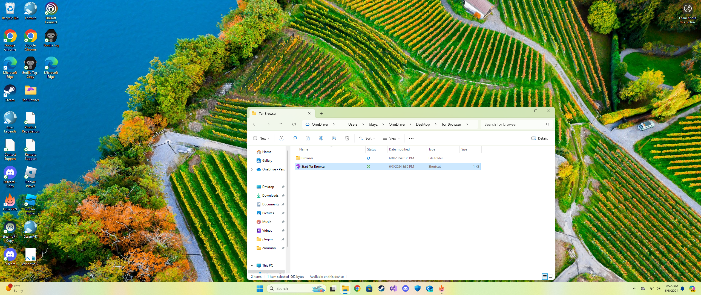Viewport: 701px width, 295px height.
Task: Click the Share icon in toolbar
Action: (334, 138)
